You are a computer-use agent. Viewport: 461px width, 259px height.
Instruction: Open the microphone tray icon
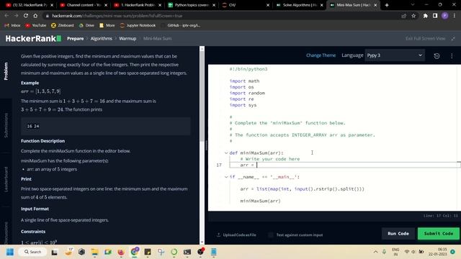(384, 252)
